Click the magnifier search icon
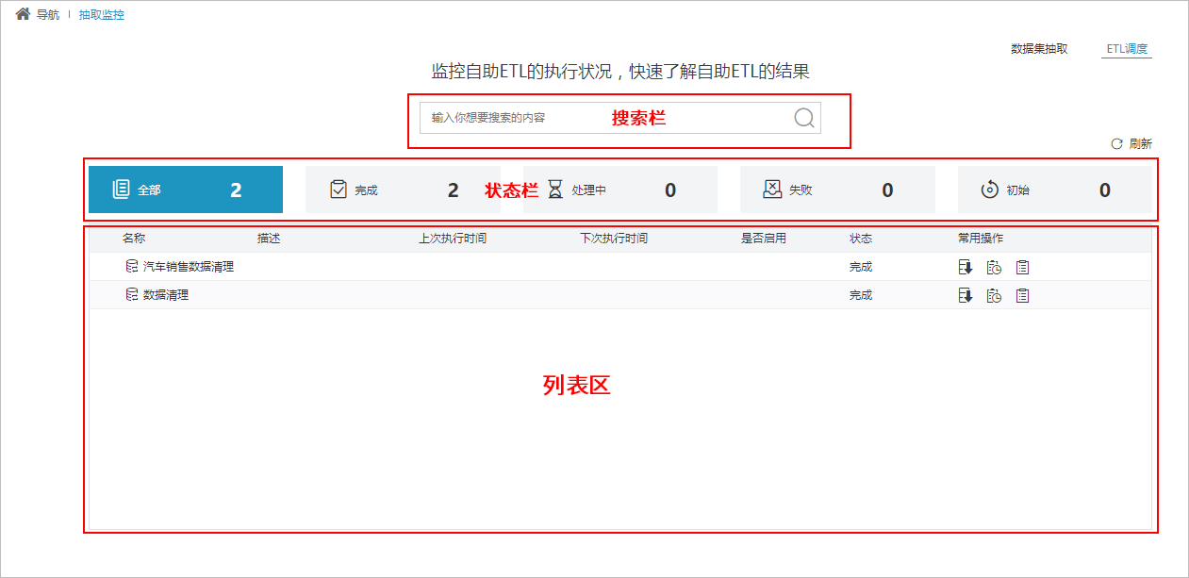Screen dimensions: 1189x578 coord(804,118)
